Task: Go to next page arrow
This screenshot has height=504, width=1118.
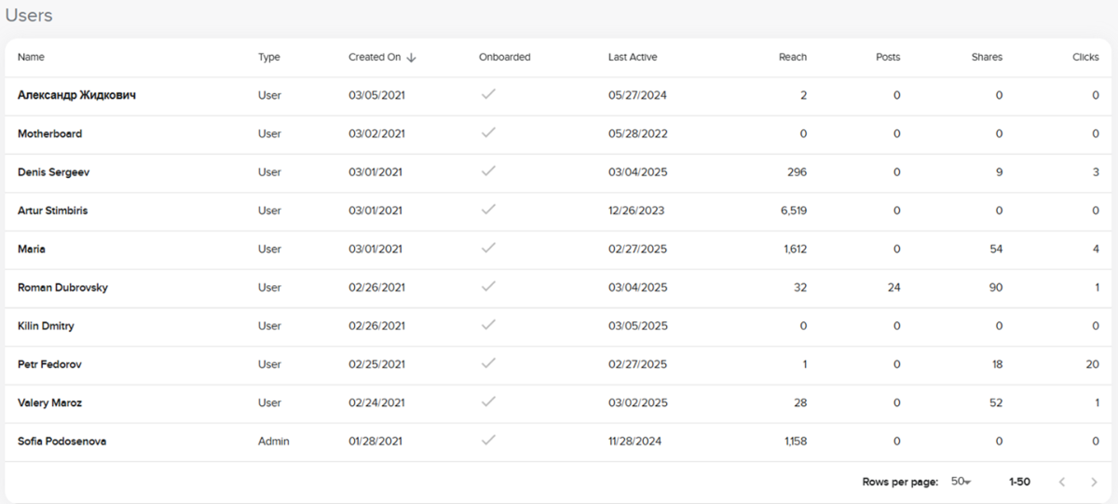Action: [1094, 482]
